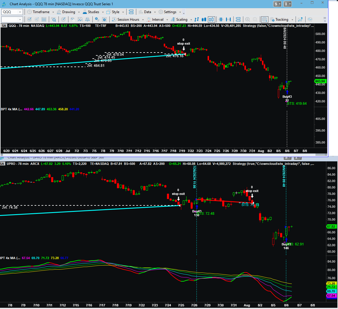Open the S dropdown in the title bar
The height and width of the screenshot is (309, 338).
277,4
